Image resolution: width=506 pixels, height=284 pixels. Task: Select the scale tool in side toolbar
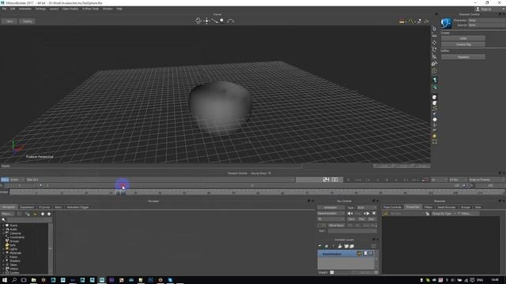434,56
